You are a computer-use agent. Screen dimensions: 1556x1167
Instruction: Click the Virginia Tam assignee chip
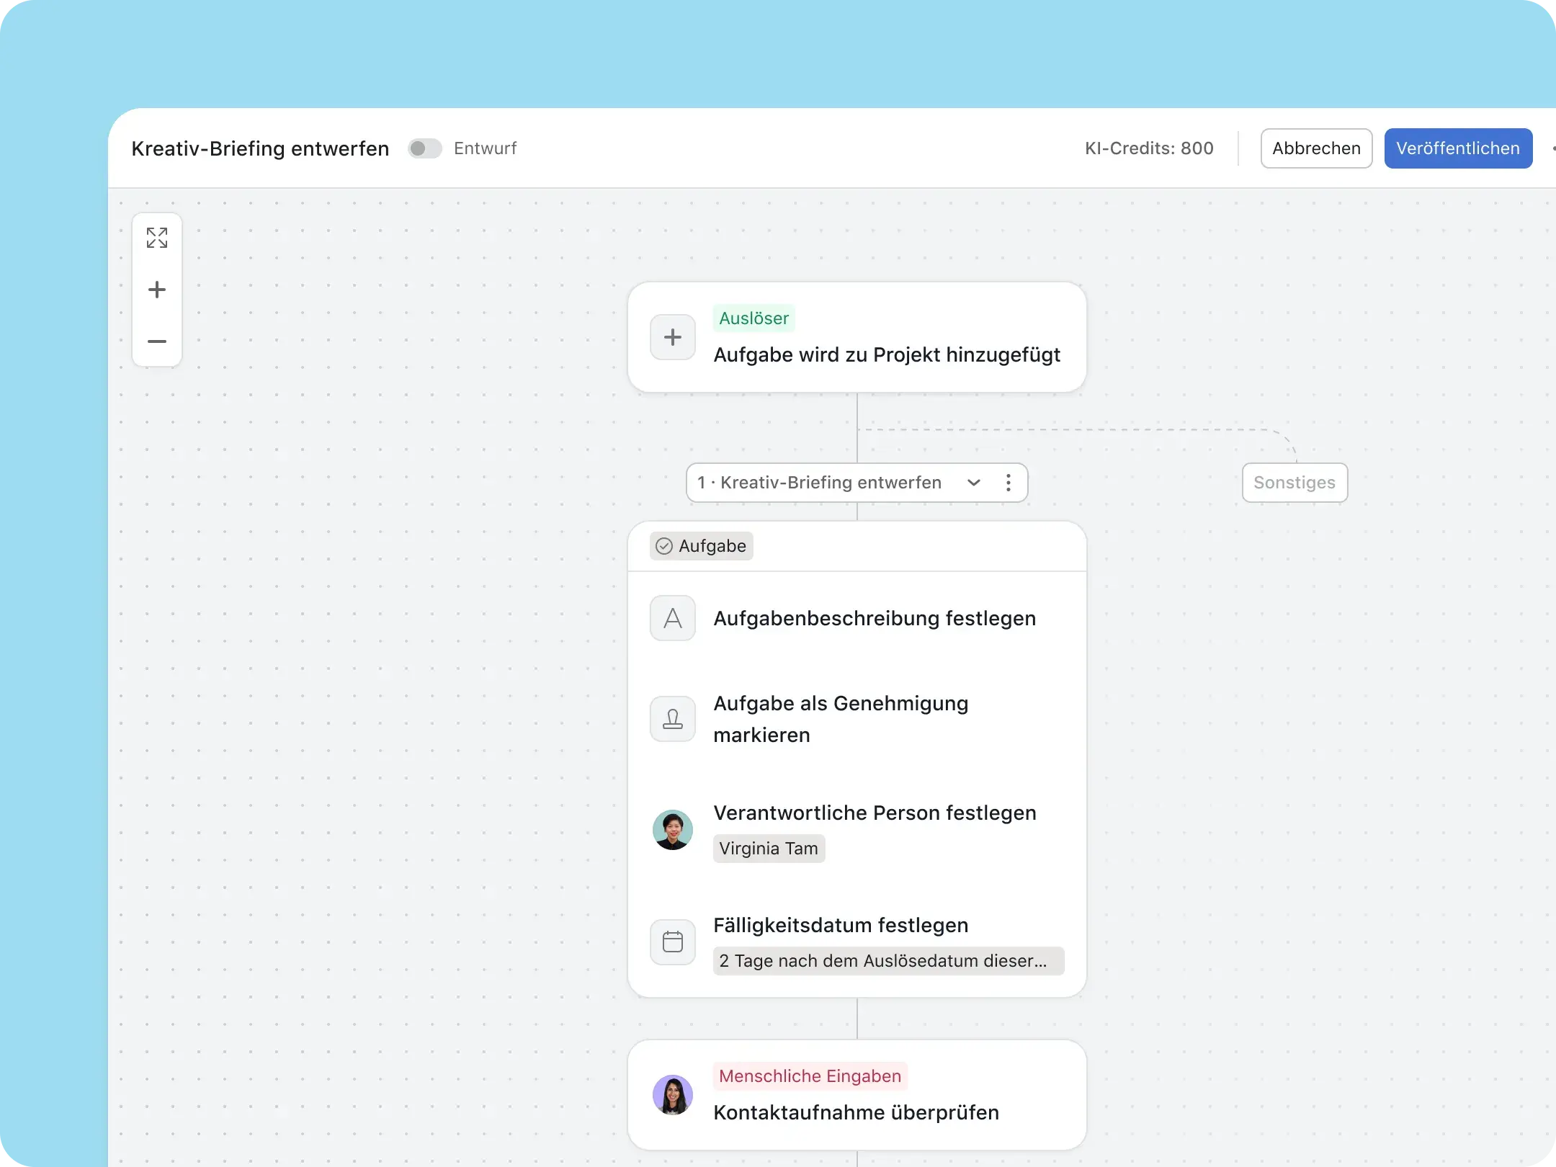click(769, 849)
